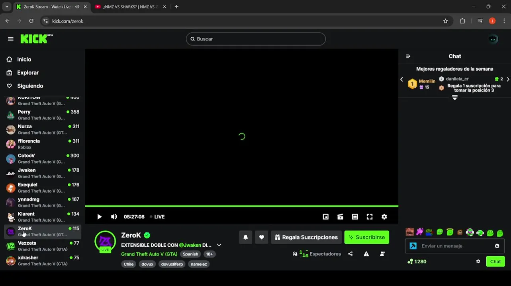This screenshot has width=511, height=286.
Task: Open Vezzeta channel in following list
Action: [x=43, y=246]
